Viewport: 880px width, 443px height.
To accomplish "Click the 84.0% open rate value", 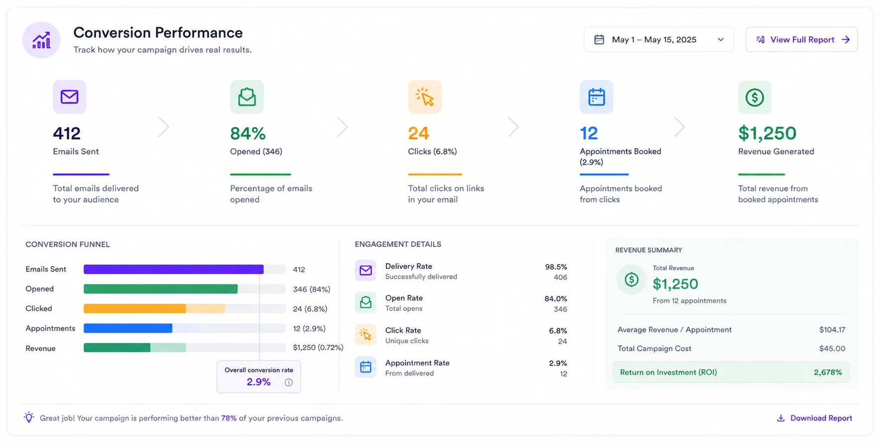I will pos(556,299).
